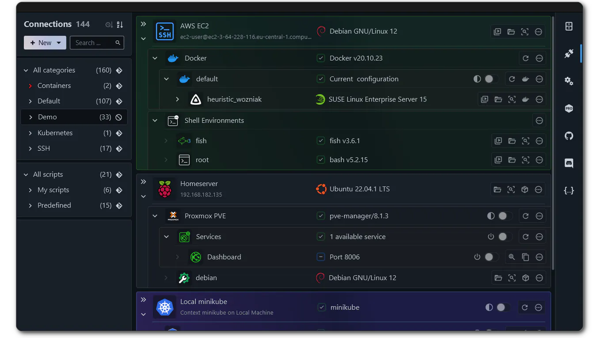This screenshot has width=601, height=338.
Task: Open Discord link in right sidebar
Action: point(569,163)
